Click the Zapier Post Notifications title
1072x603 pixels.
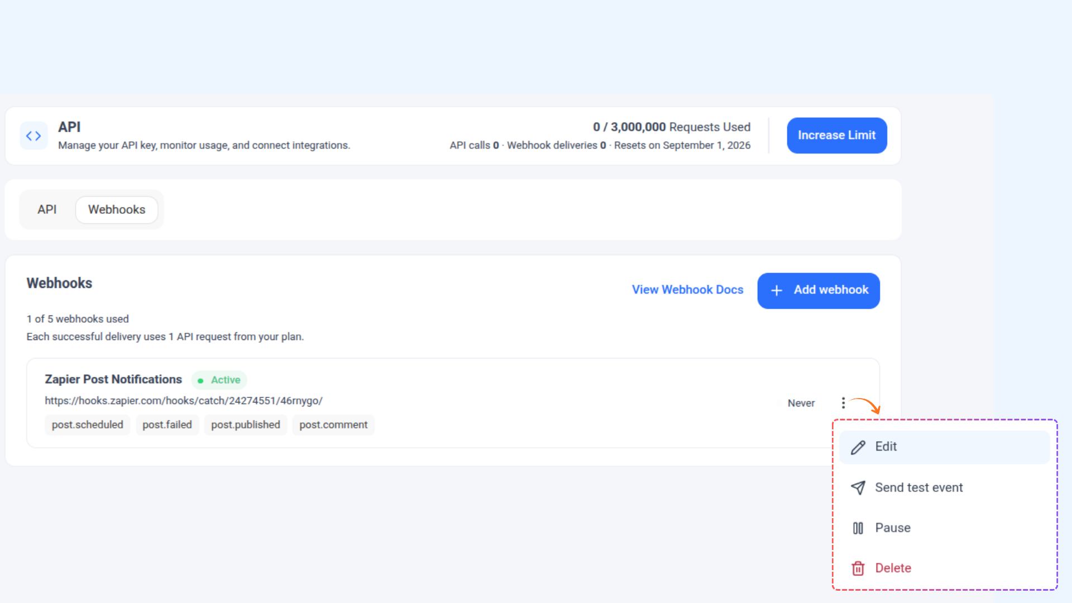[x=113, y=379]
